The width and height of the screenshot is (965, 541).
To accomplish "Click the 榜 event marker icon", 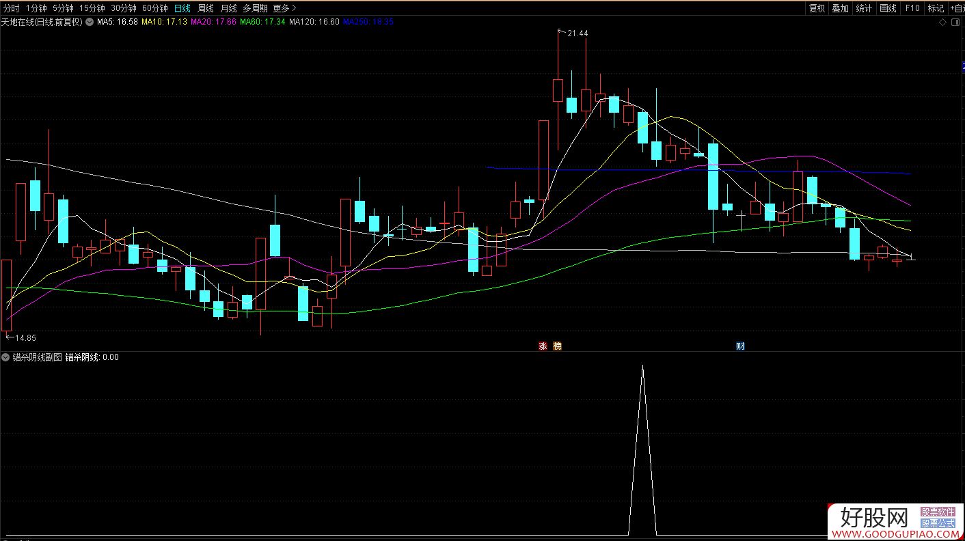I will click(557, 346).
